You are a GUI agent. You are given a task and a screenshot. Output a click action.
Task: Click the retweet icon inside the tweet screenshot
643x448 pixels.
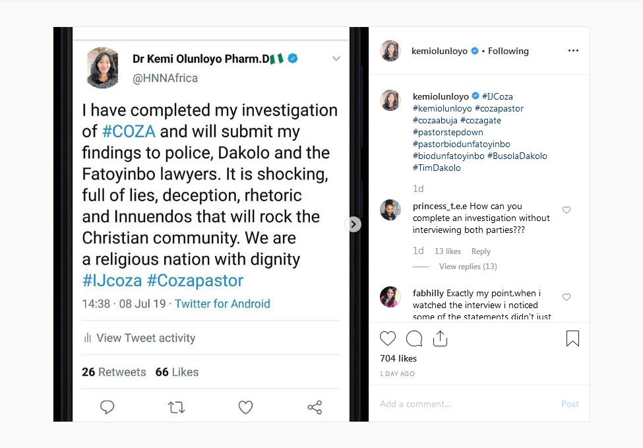tap(176, 407)
